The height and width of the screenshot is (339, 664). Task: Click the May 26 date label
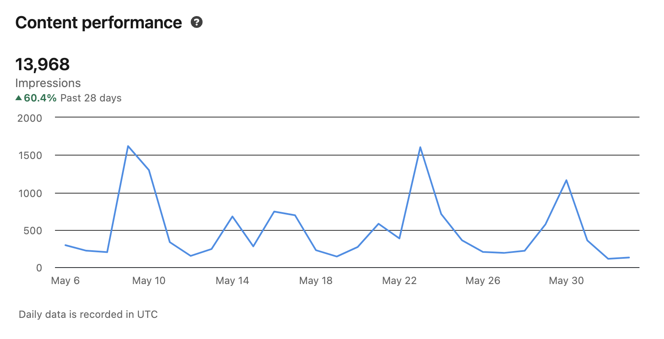pos(483,281)
